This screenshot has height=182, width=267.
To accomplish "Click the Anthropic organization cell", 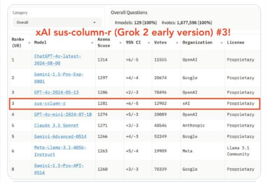I will pos(194,125).
